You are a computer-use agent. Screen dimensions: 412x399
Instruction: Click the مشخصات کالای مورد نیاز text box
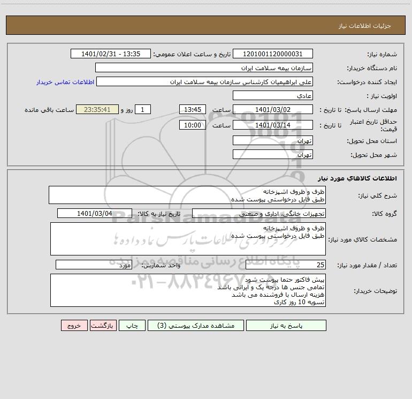[x=188, y=239]
